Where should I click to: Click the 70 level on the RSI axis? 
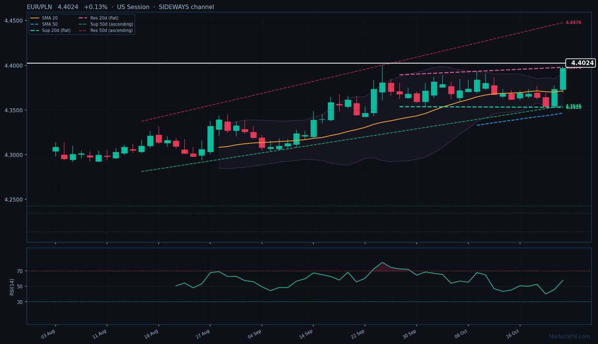coord(20,271)
